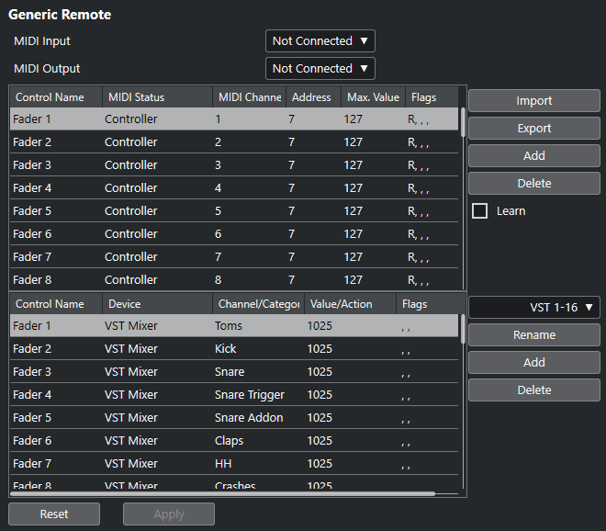Click Flags 'R, , ,' for Fader 6
Screen dimensions: 606x531
tap(418, 234)
